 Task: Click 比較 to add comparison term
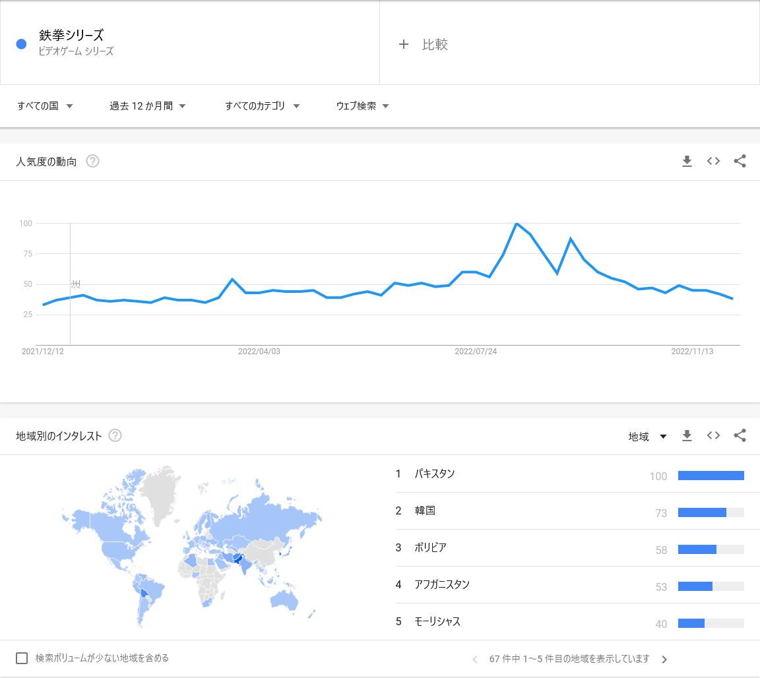click(423, 44)
